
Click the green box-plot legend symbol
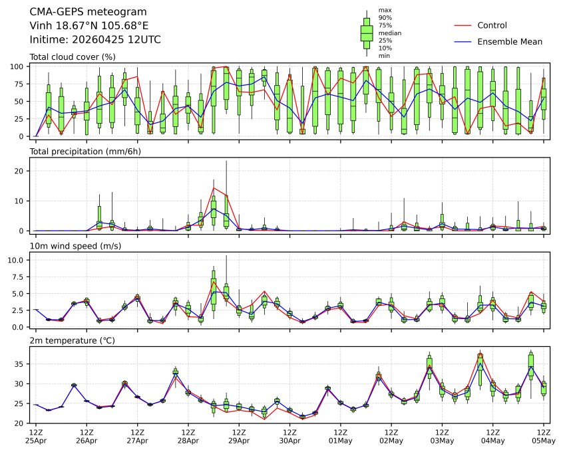(366, 33)
